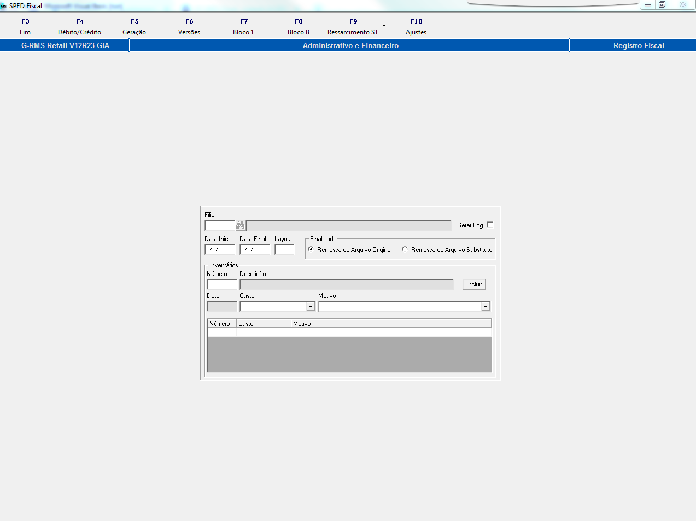Click the Incluir button
This screenshot has width=696, height=521.
[474, 284]
